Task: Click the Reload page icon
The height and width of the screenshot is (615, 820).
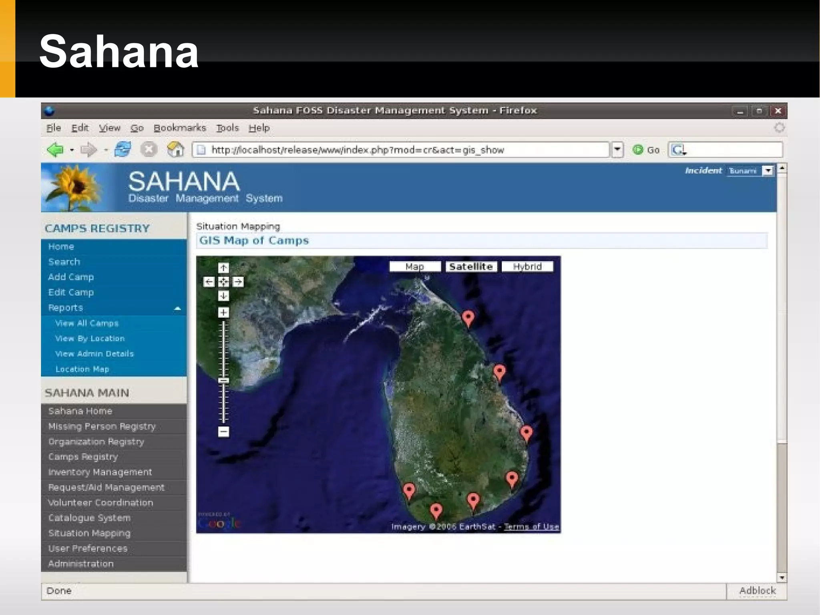Action: coord(122,150)
